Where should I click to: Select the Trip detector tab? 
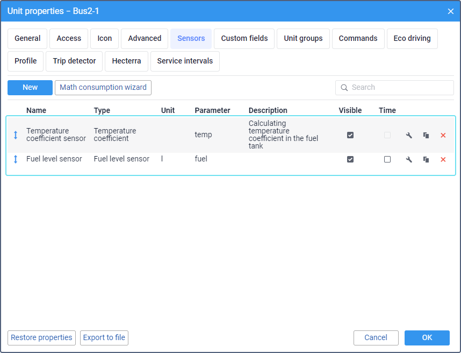(74, 61)
